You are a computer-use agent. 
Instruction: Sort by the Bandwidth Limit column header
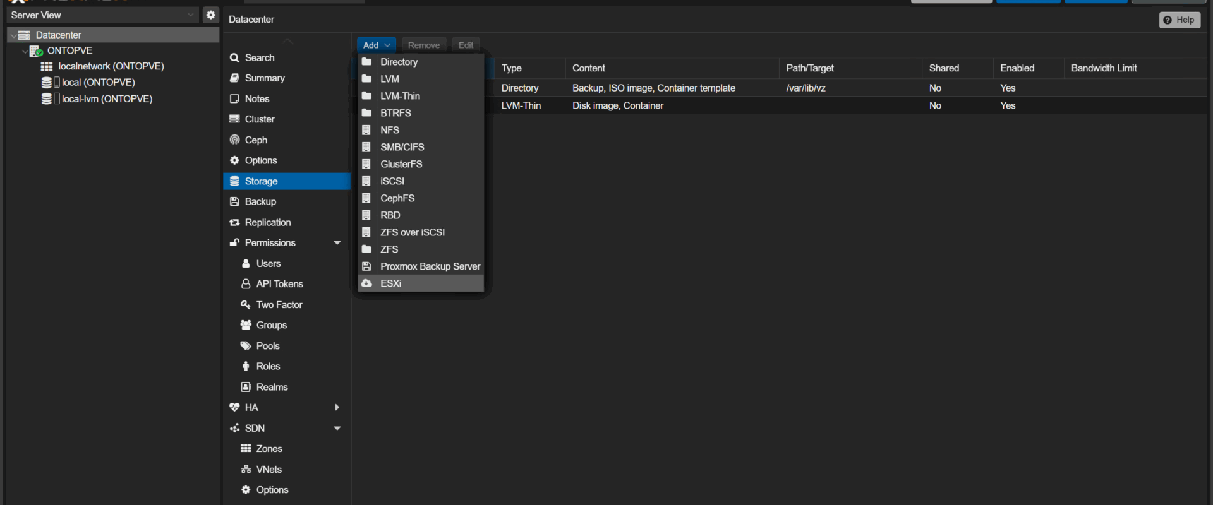point(1135,68)
